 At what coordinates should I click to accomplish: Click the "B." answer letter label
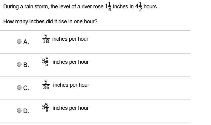(x=26, y=65)
